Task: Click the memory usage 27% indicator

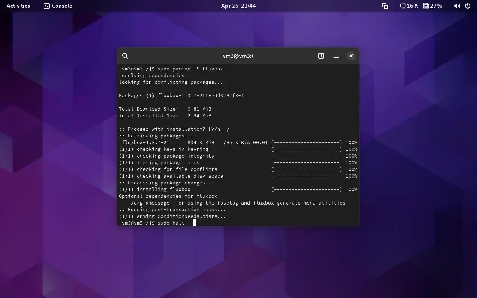Action: click(x=433, y=6)
